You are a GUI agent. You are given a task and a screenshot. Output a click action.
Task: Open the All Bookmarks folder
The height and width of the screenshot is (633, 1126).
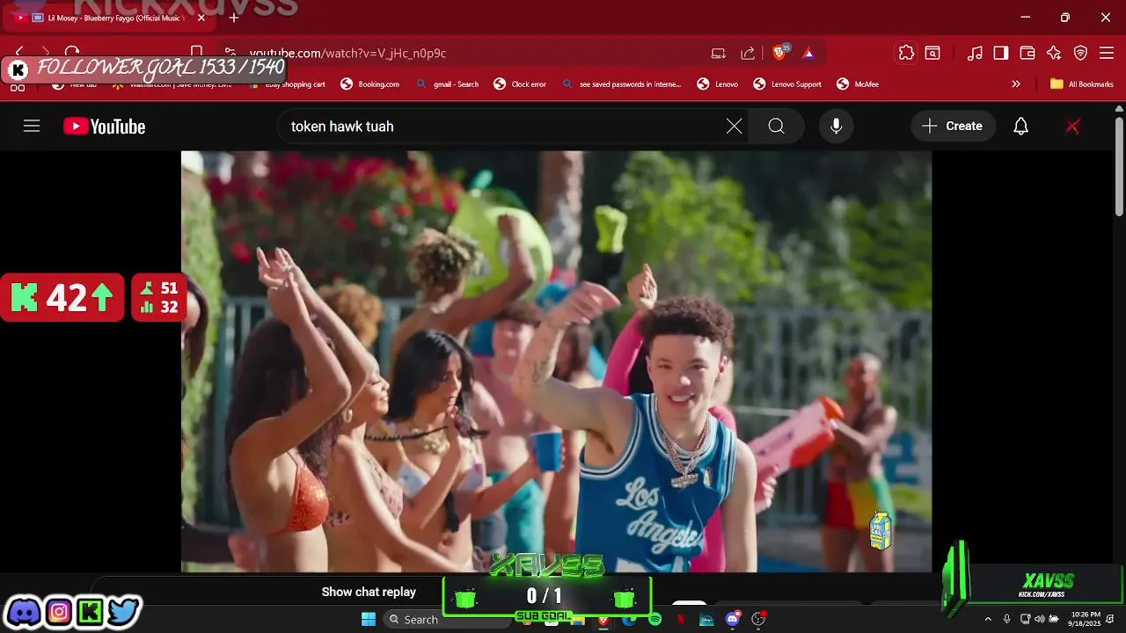(x=1082, y=84)
